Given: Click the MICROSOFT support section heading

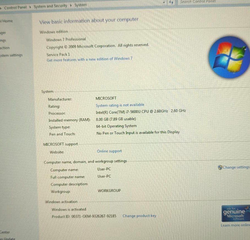Looking at the screenshot, I should (x=61, y=144).
